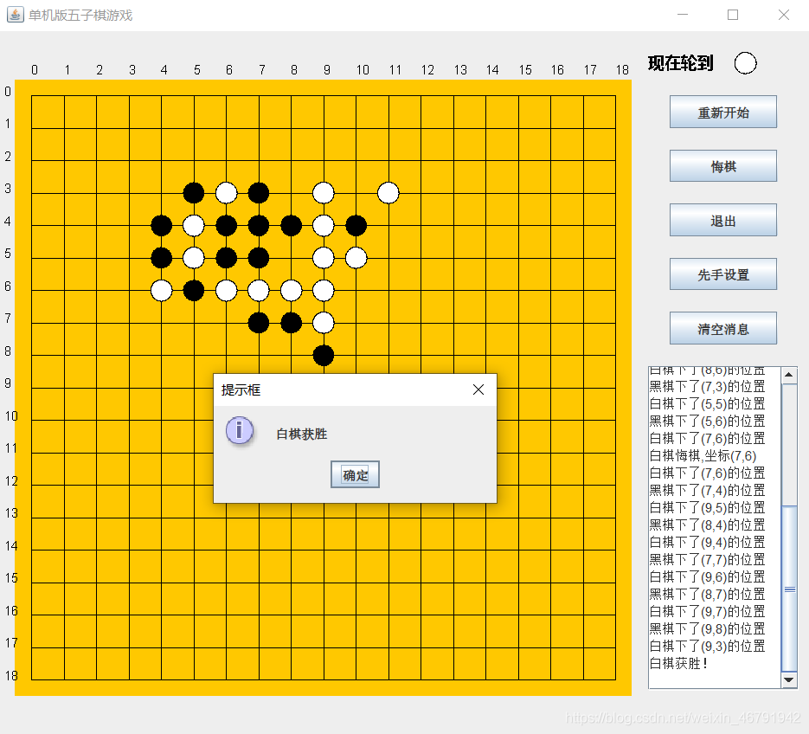The height and width of the screenshot is (734, 809).
Task: Click white stone at column 9 row 5
Action: [x=324, y=258]
